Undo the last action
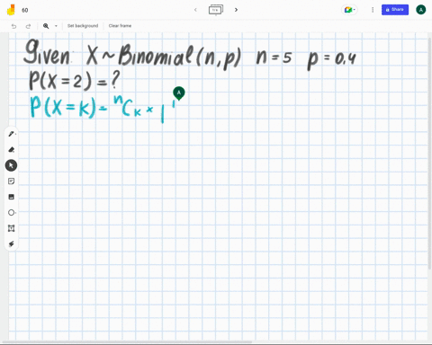The image size is (432, 345). pos(13,26)
